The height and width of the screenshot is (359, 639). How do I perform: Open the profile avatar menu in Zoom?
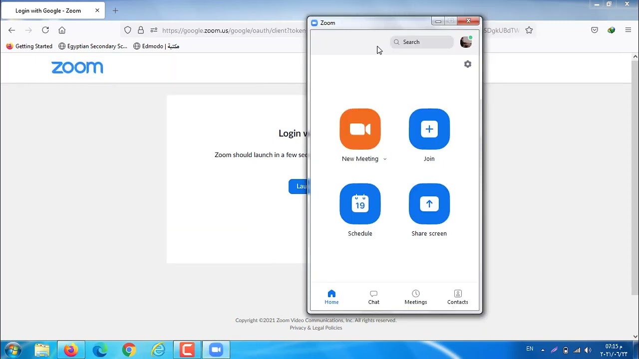466,42
